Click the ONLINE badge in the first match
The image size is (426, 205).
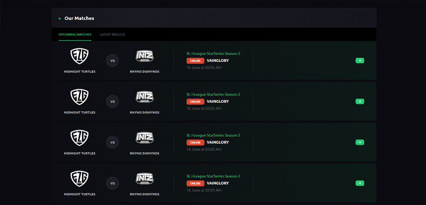(x=195, y=60)
